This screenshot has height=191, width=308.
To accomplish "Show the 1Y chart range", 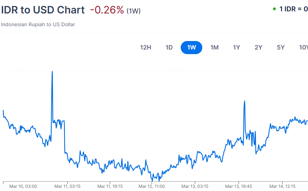I will click(x=237, y=47).
